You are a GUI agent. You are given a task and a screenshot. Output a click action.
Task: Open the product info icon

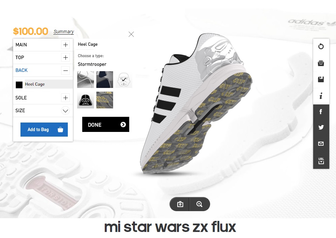(x=321, y=96)
